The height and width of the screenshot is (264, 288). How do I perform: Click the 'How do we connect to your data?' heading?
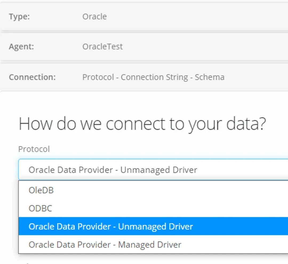142,124
